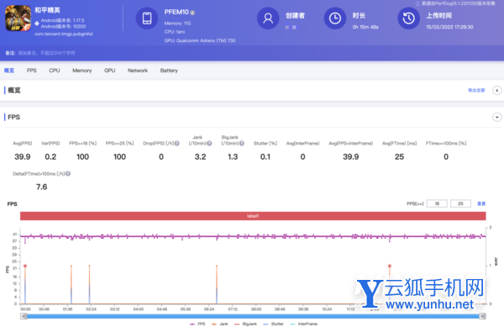504x327 pixels.
Task: Click the Var(FPS) value 0.2
Action: click(50, 157)
